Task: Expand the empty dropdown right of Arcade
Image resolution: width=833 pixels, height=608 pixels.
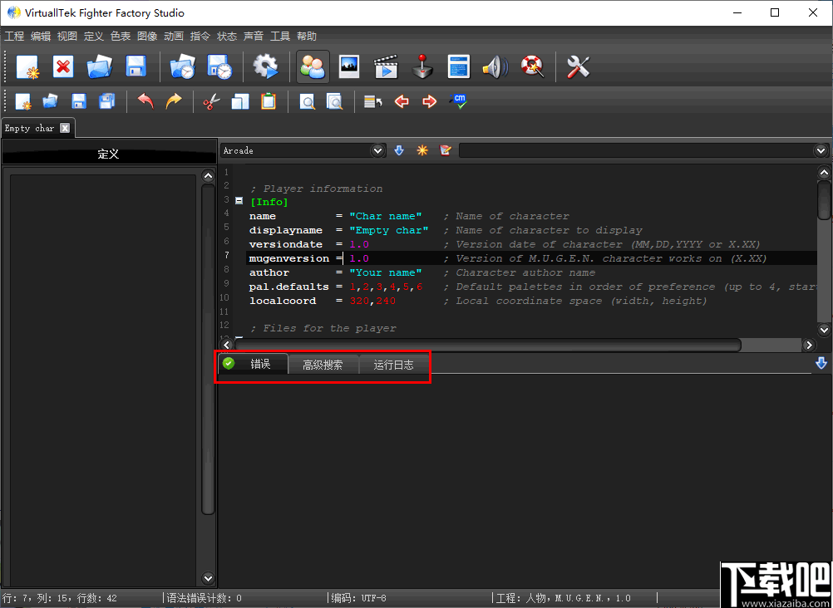Action: pos(821,150)
